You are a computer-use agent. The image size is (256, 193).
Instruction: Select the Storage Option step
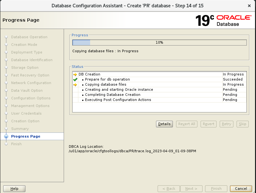25,68
